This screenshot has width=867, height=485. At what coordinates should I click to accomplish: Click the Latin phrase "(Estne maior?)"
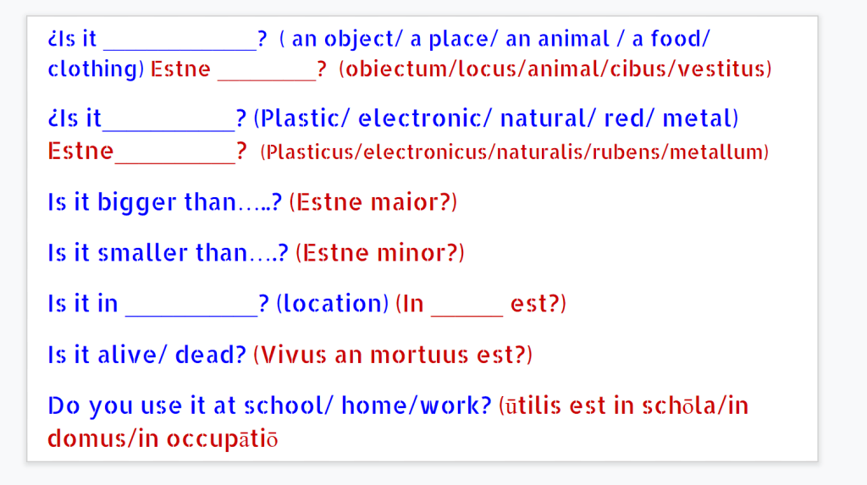click(373, 203)
